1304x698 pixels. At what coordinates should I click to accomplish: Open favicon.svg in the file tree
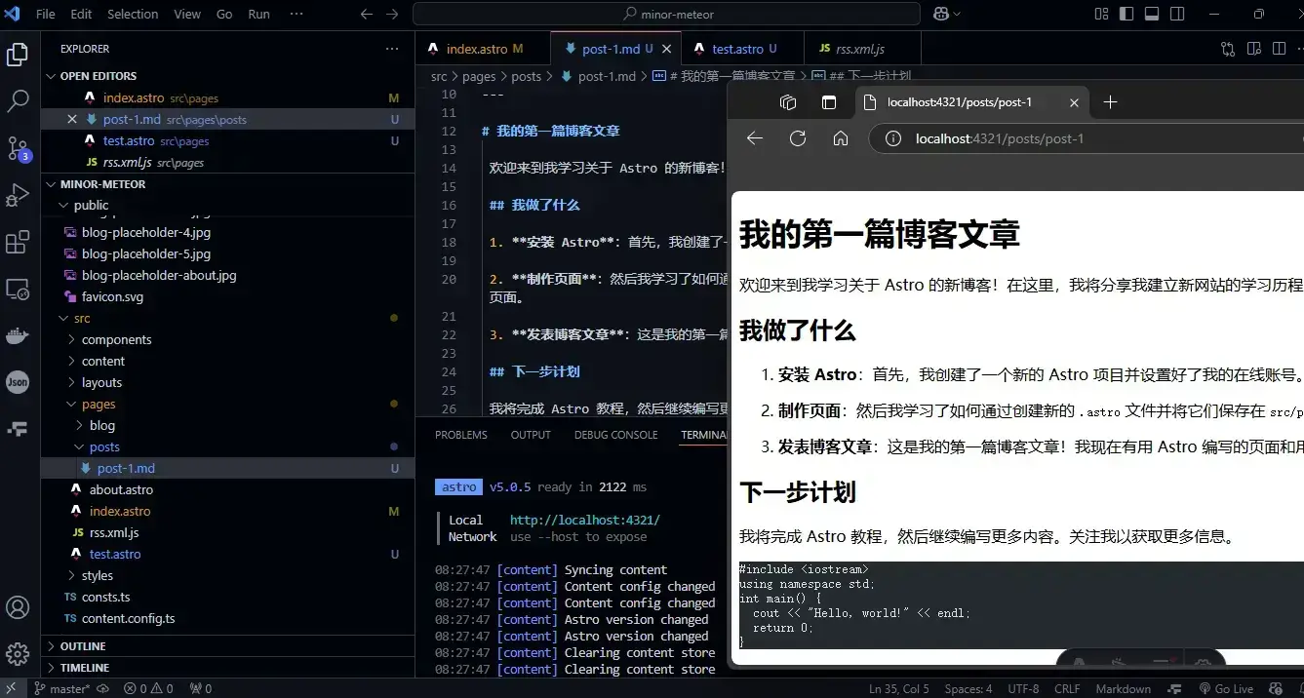point(112,296)
